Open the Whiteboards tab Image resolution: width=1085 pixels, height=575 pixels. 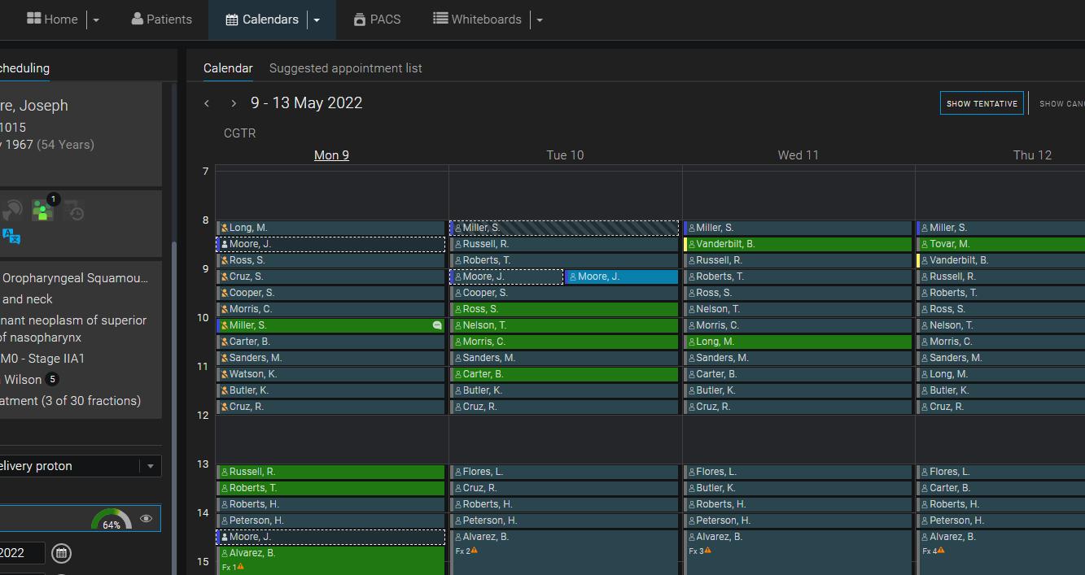477,20
